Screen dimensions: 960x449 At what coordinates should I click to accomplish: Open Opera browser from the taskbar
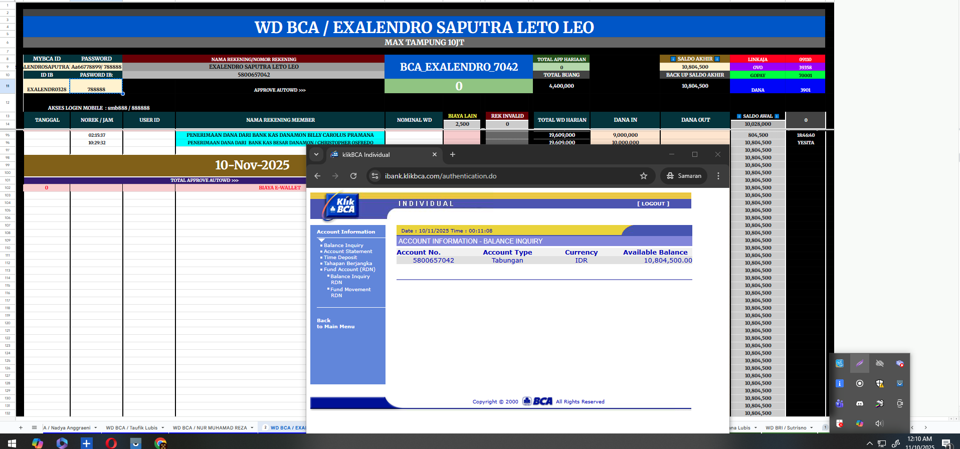(111, 443)
